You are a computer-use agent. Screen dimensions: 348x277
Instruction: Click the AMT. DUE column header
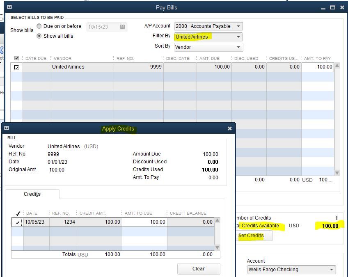pos(209,58)
